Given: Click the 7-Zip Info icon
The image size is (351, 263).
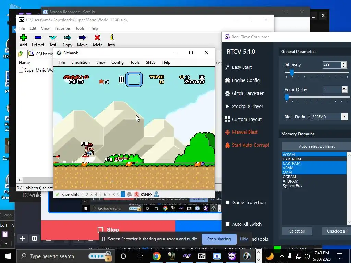Looking at the screenshot, I should tap(111, 37).
